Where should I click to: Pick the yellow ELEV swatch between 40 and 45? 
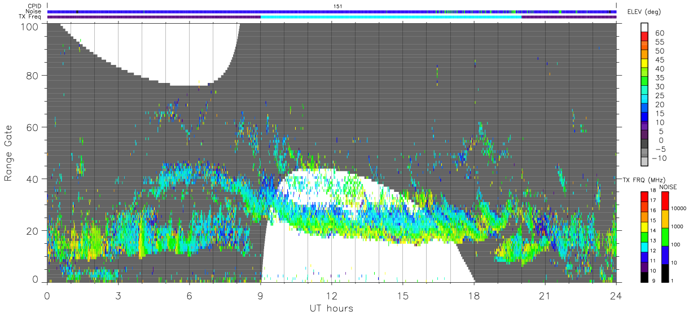pyautogui.click(x=644, y=64)
